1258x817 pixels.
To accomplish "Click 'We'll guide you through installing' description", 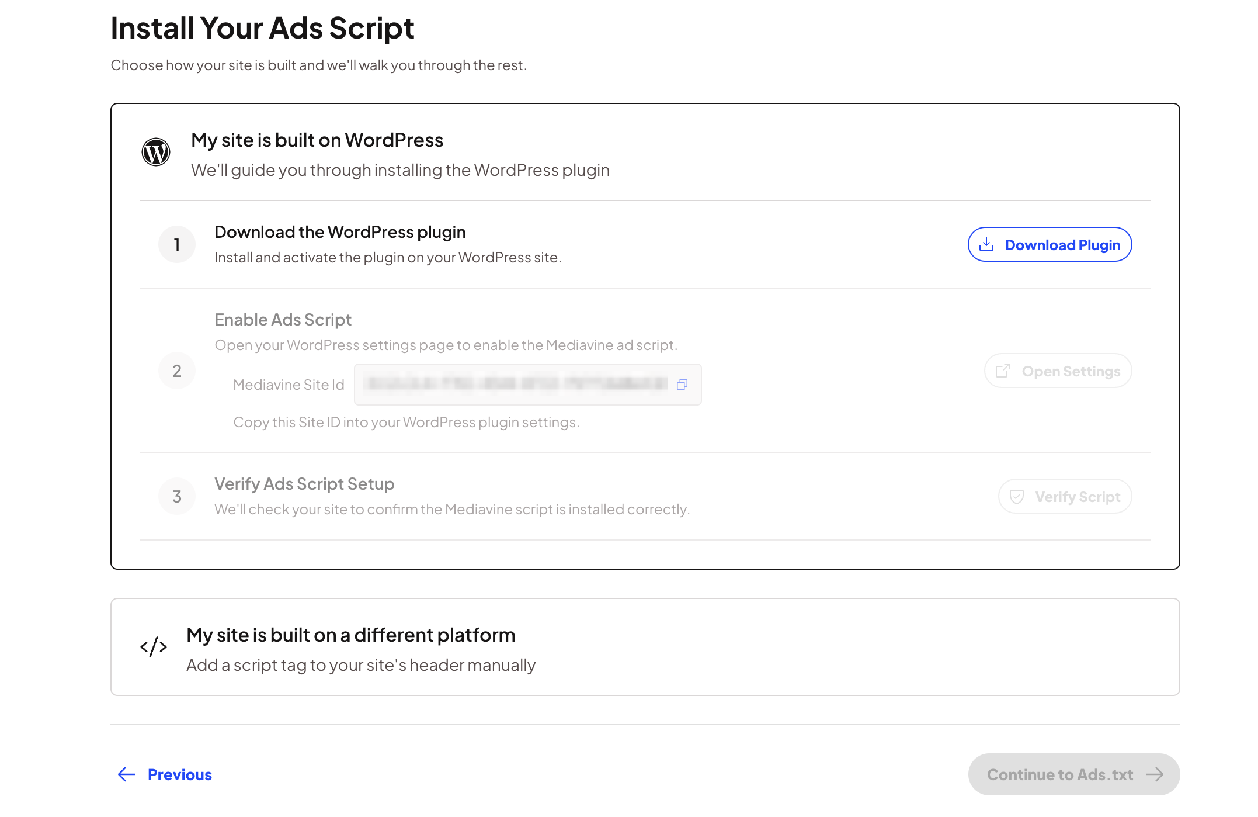I will (x=400, y=170).
